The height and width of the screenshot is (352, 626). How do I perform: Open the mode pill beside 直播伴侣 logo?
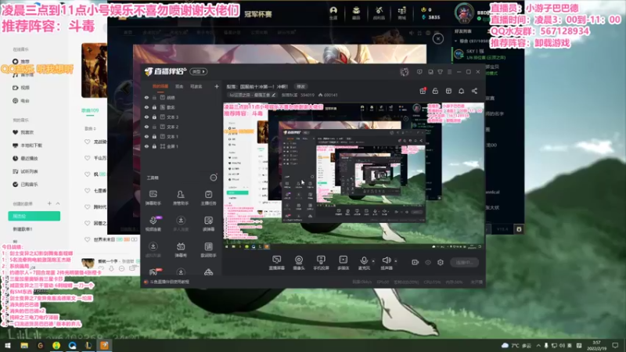point(199,72)
